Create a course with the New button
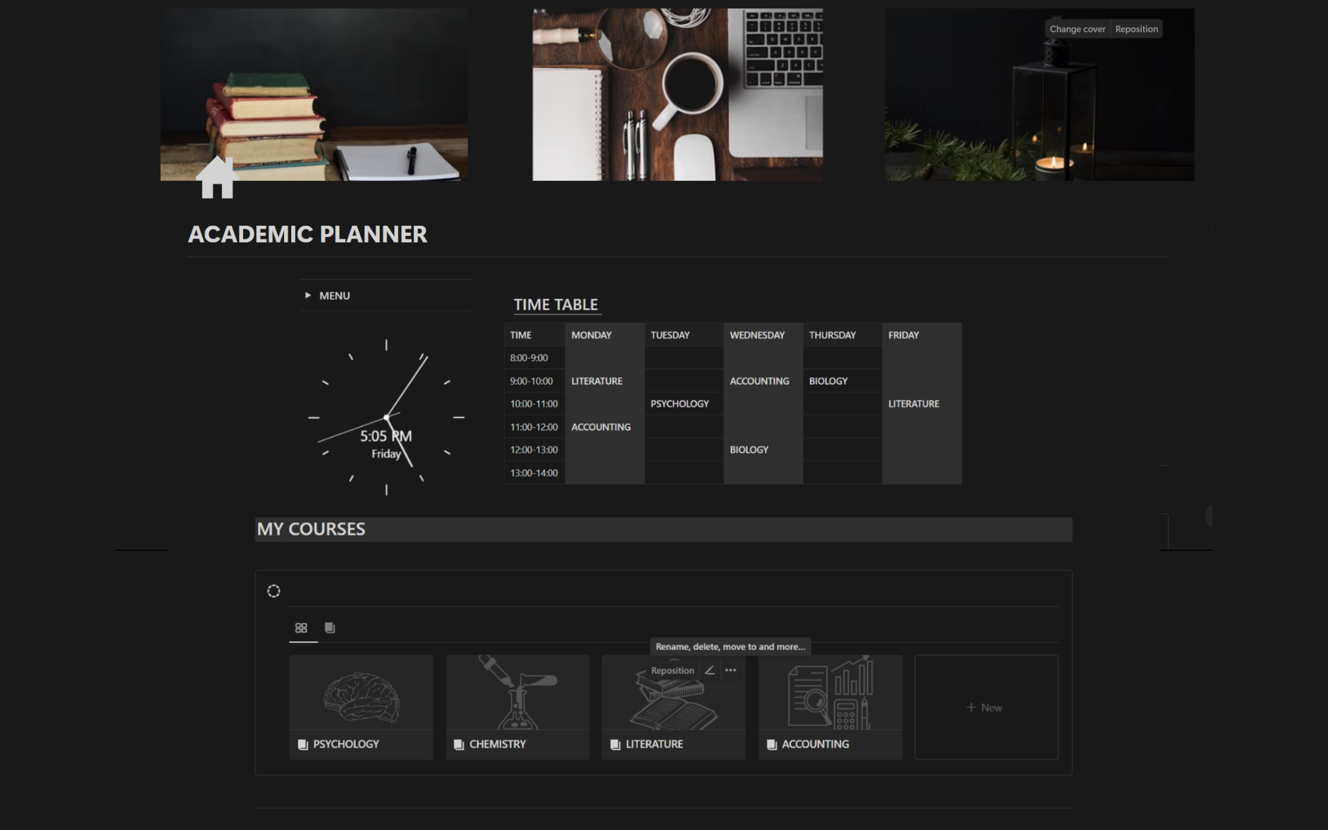The width and height of the screenshot is (1328, 830). tap(985, 707)
